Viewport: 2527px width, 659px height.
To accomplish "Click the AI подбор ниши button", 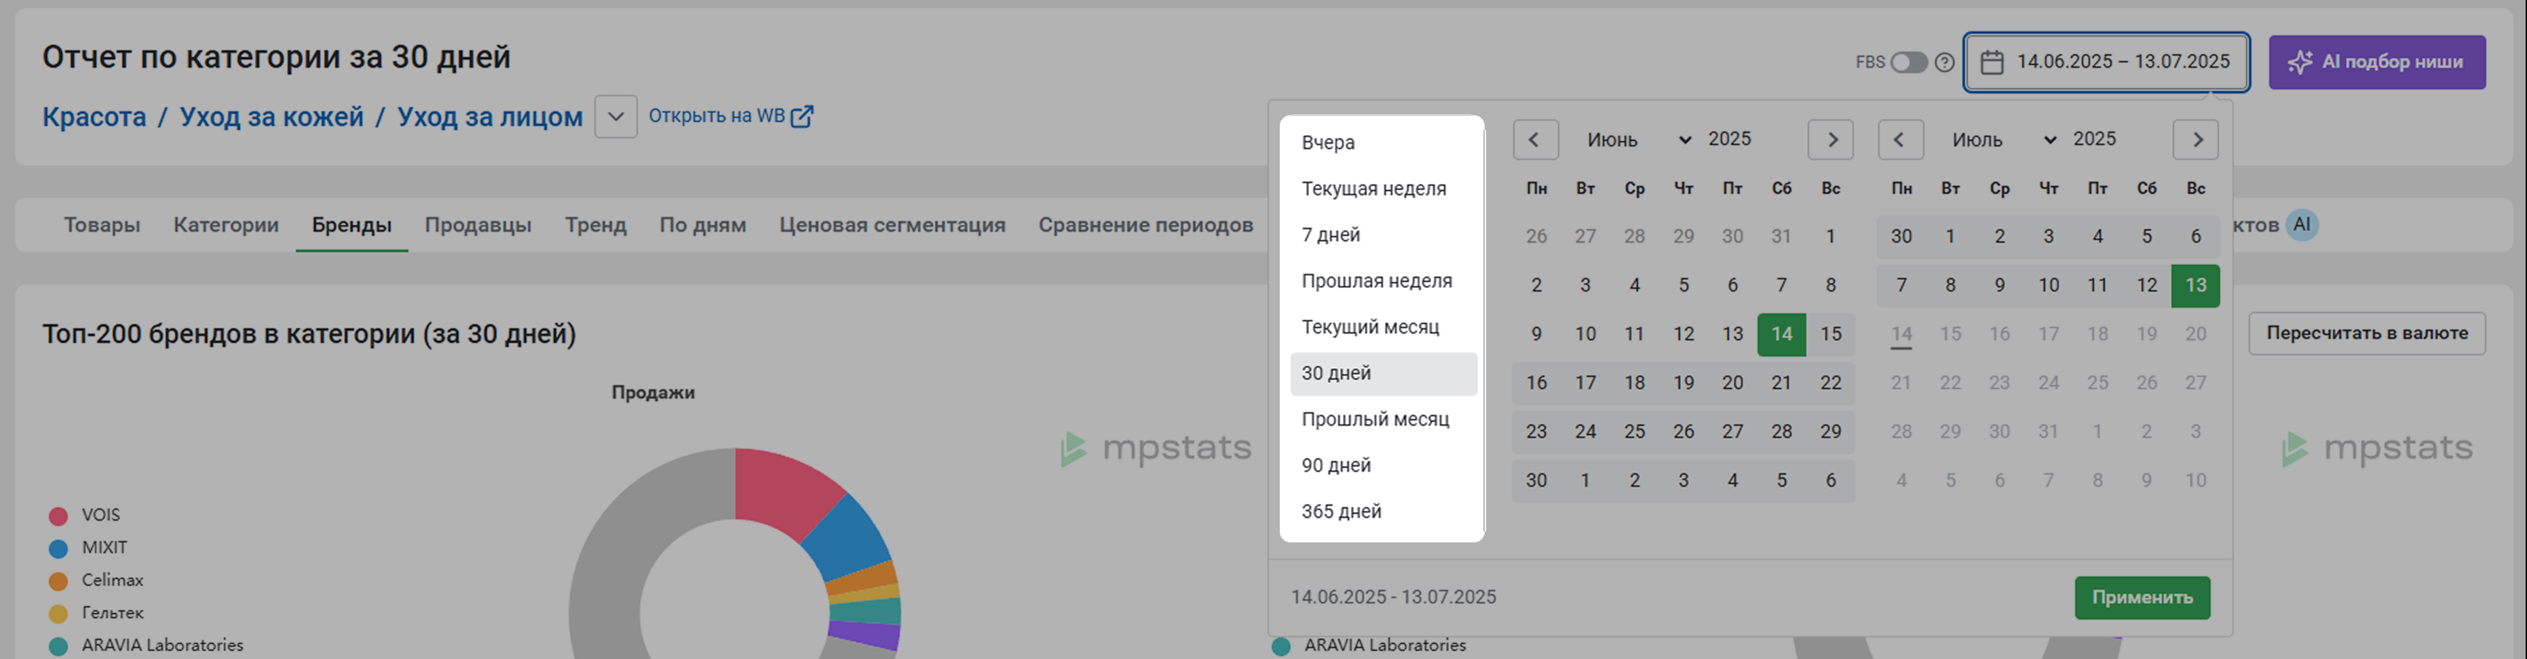I will click(2377, 63).
